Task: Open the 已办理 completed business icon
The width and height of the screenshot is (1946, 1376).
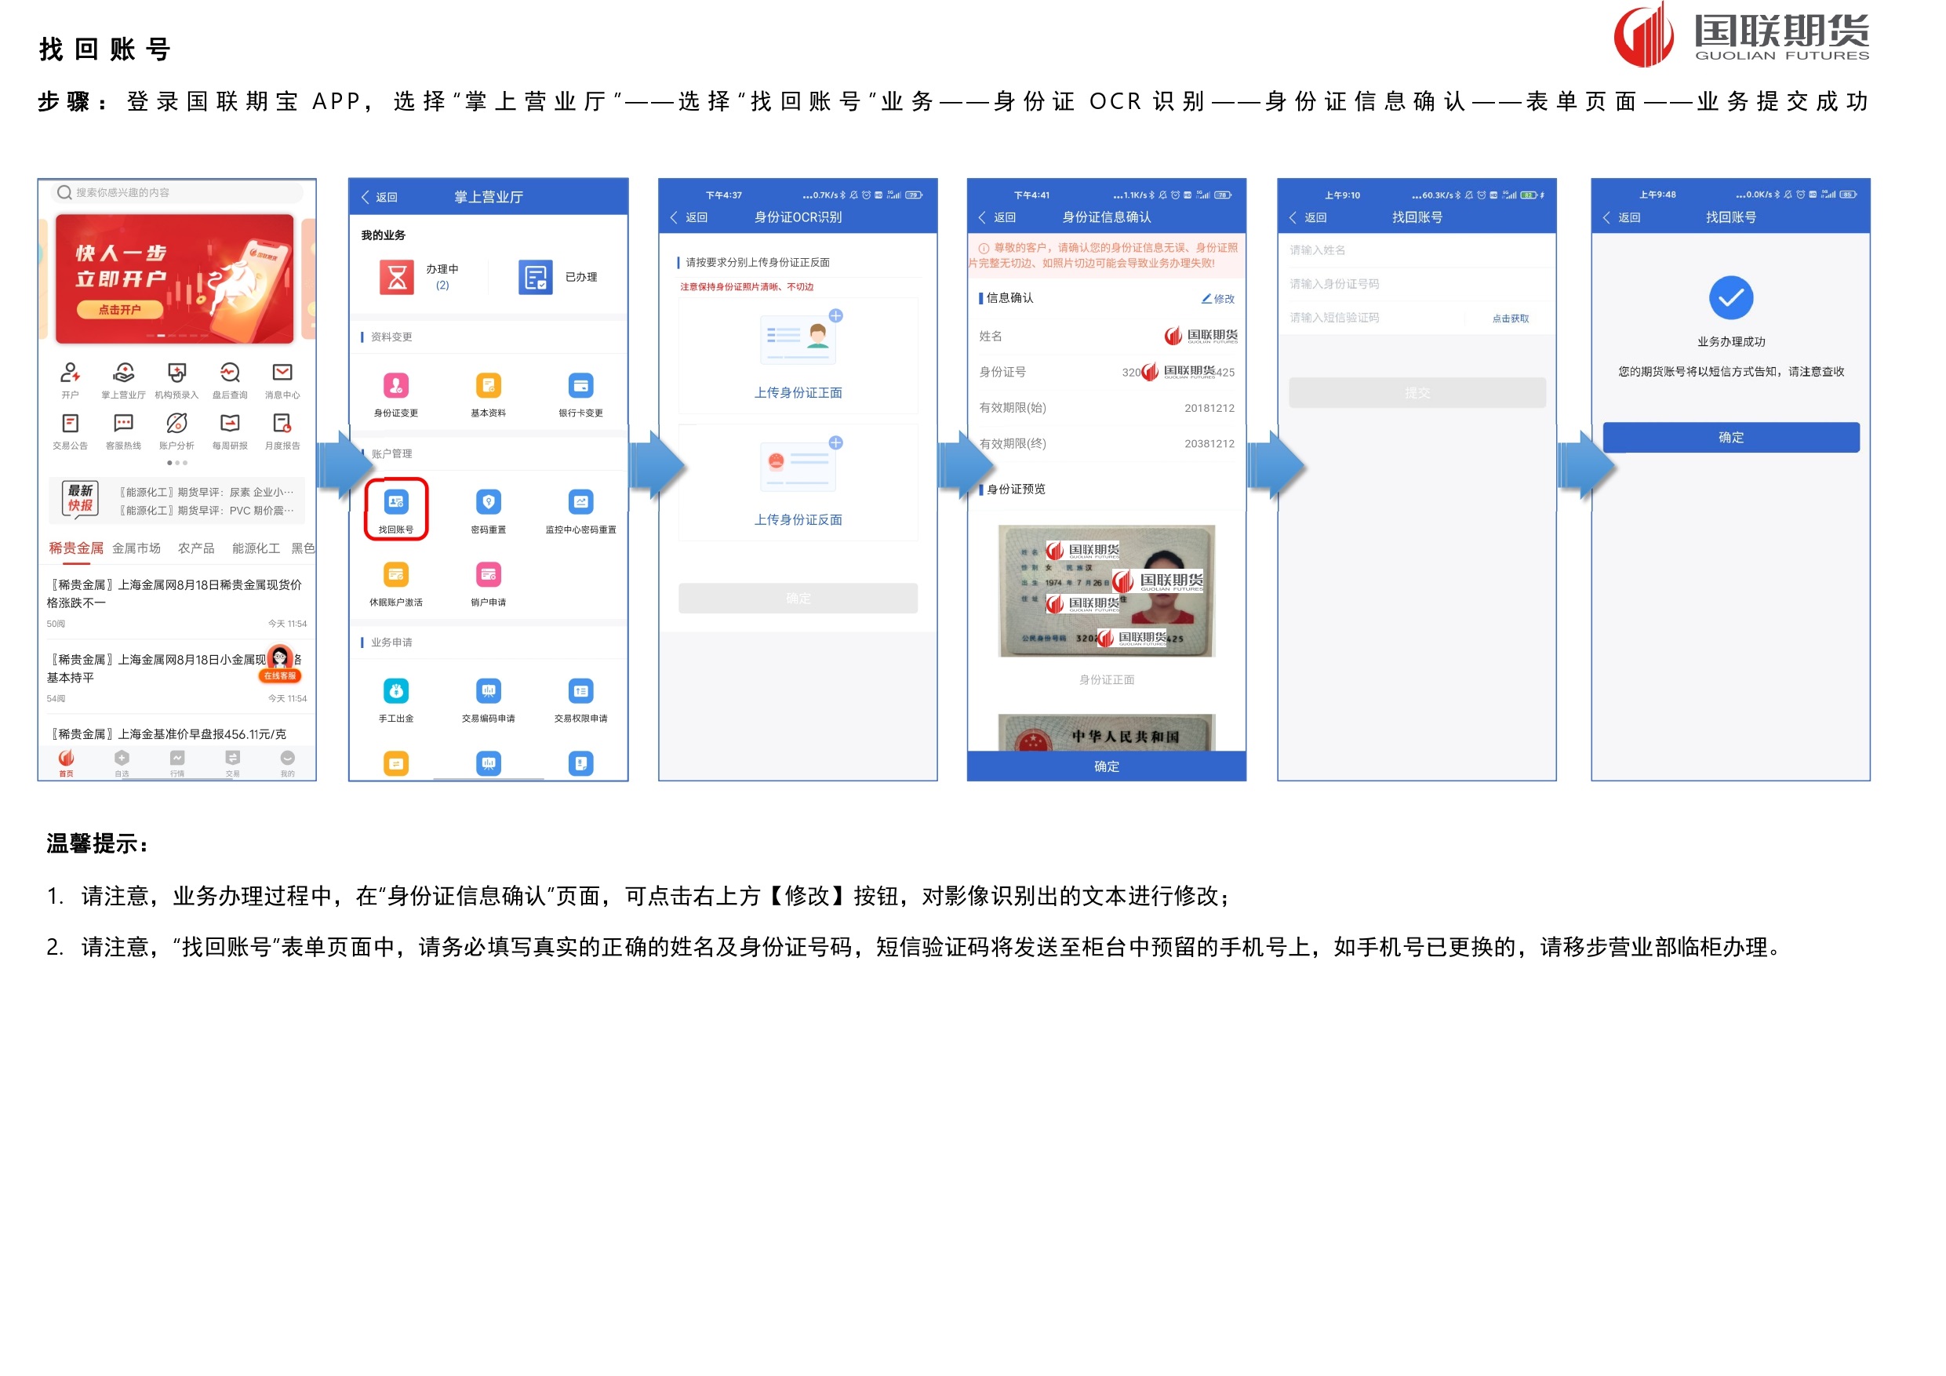Action: [536, 277]
